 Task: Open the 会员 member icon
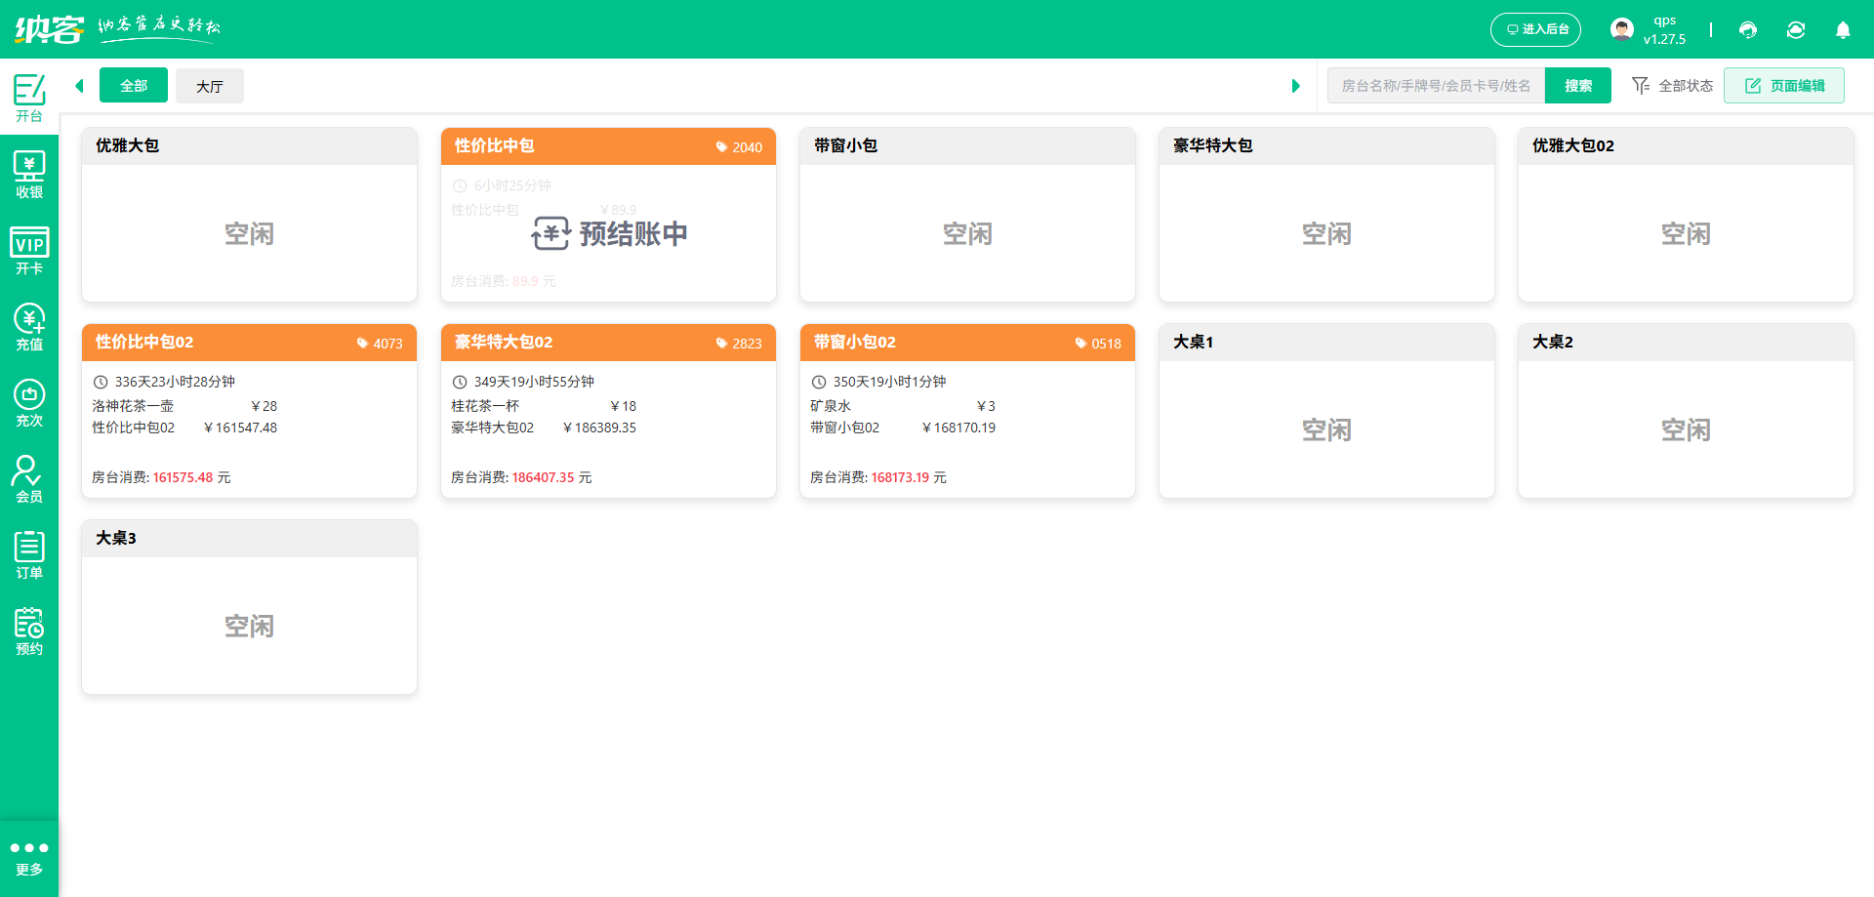tap(29, 477)
